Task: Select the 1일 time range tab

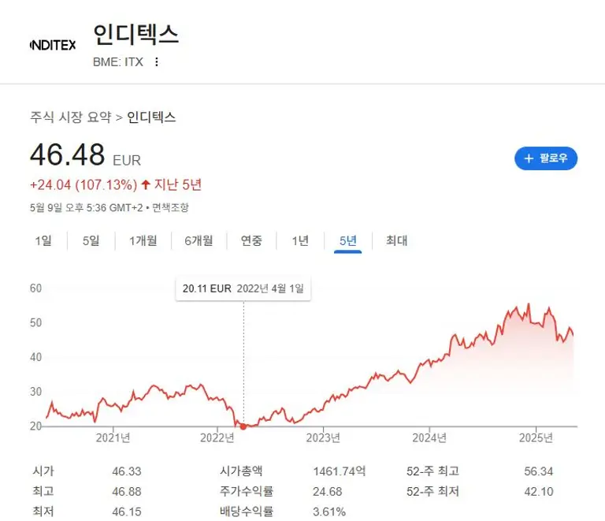Action: [x=43, y=241]
